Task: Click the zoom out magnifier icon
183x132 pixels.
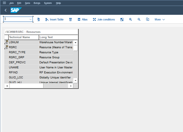Action: pyautogui.click(x=139, y=20)
